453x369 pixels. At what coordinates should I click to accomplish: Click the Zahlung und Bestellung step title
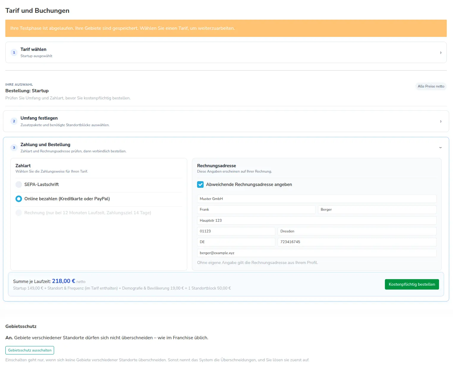45,145
